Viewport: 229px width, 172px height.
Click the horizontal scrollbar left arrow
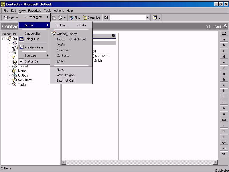tap(64, 162)
